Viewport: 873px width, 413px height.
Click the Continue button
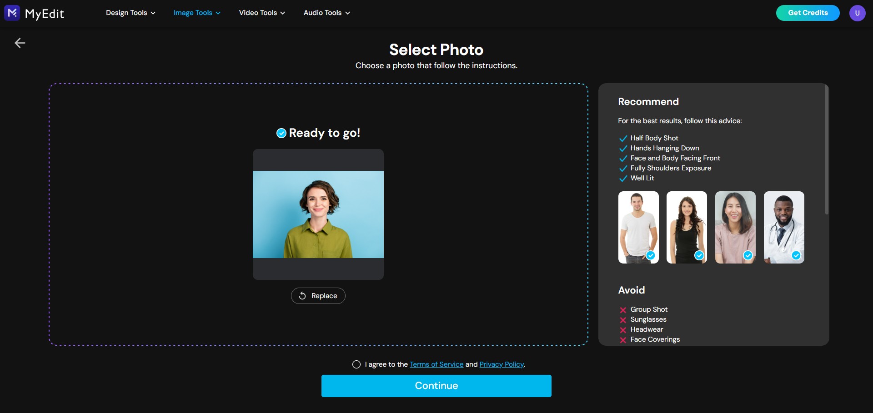click(436, 385)
